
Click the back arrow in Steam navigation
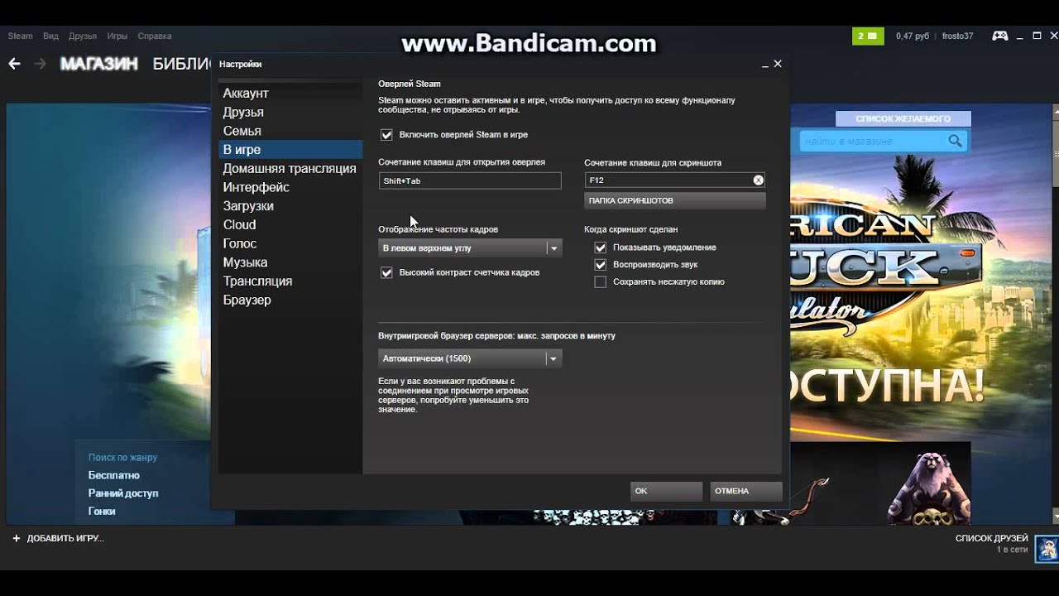(x=14, y=64)
